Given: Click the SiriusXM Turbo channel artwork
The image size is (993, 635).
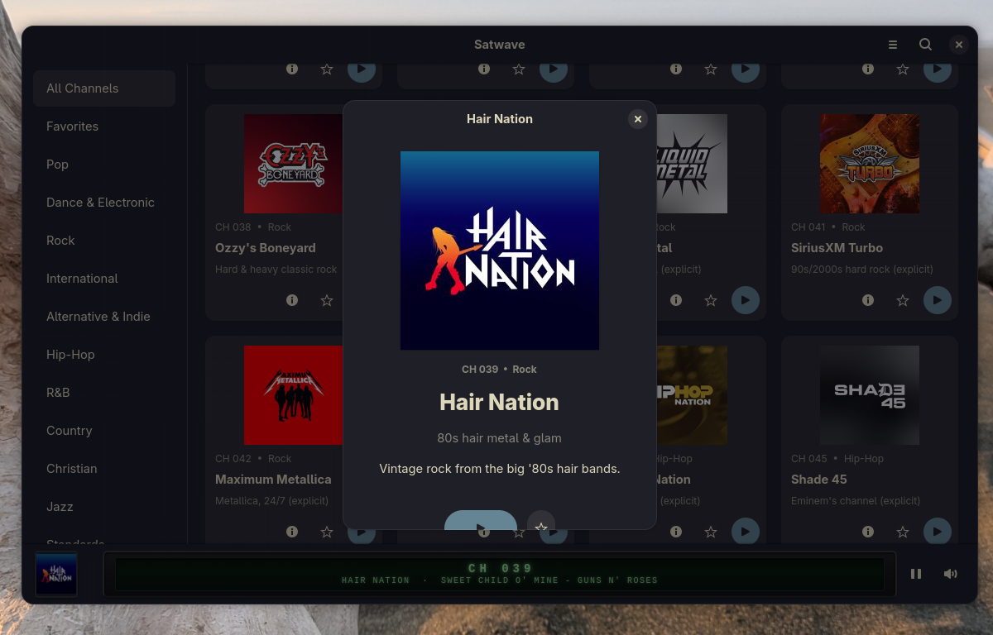Looking at the screenshot, I should 870,164.
